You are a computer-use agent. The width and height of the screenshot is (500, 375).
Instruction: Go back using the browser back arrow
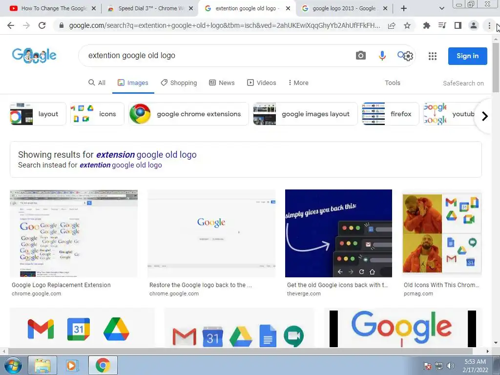pos(11,25)
